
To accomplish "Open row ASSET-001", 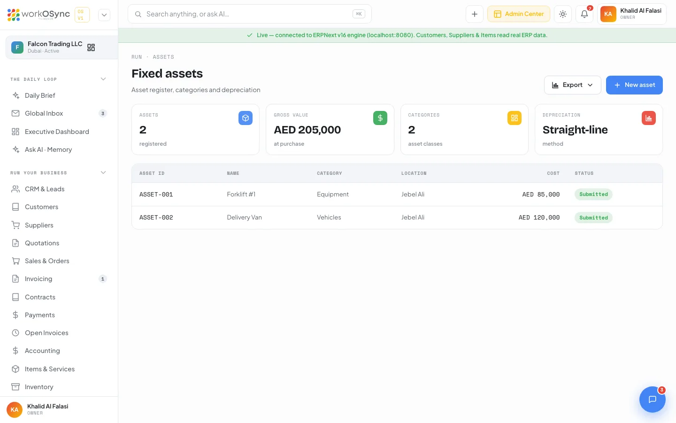I will pos(397,195).
